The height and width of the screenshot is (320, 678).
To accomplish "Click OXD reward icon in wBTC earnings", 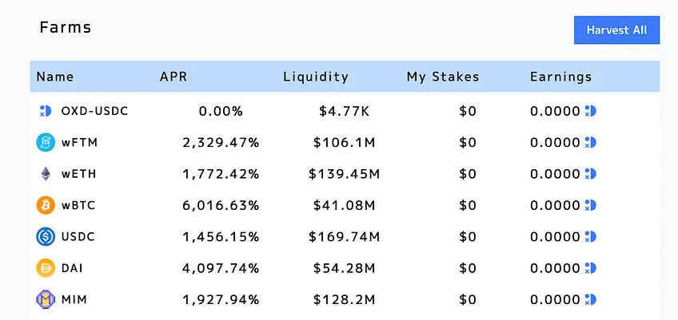I will pyautogui.click(x=590, y=205).
